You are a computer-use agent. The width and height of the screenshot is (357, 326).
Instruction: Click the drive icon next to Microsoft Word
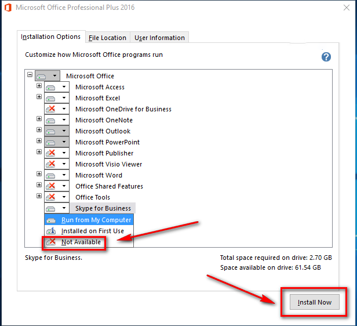(51, 175)
